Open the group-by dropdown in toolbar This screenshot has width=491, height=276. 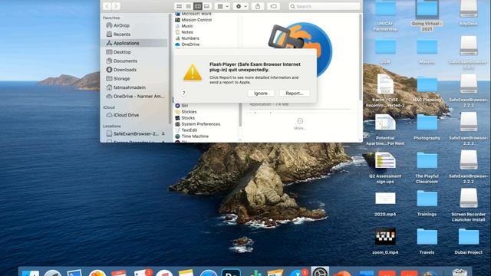tap(223, 6)
